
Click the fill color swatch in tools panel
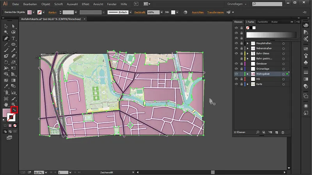(6, 113)
